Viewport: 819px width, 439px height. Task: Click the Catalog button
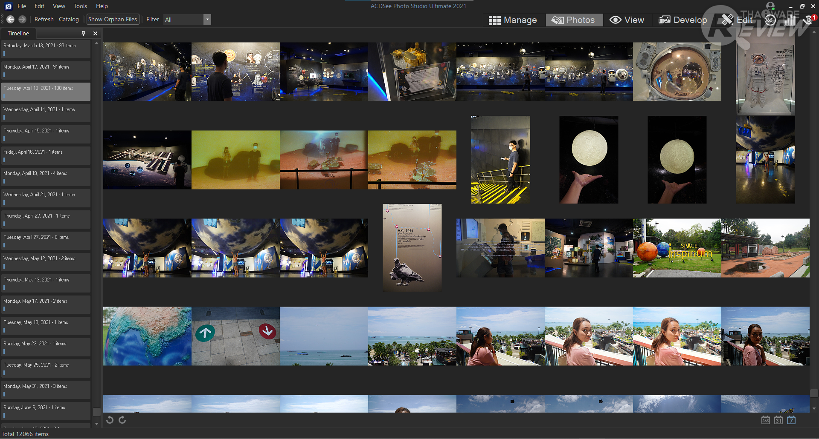click(x=69, y=19)
